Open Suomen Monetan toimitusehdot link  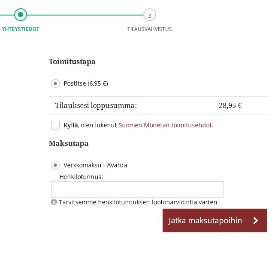166,125
